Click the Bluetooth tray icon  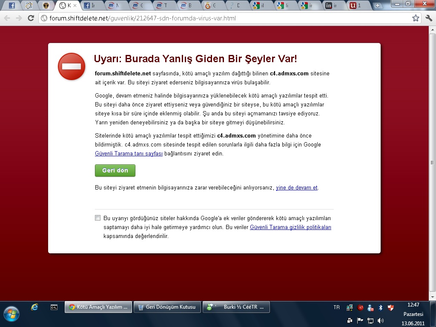pyautogui.click(x=381, y=307)
